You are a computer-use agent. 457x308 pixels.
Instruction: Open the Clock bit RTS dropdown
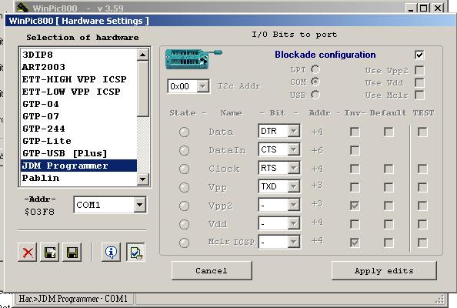click(x=293, y=168)
